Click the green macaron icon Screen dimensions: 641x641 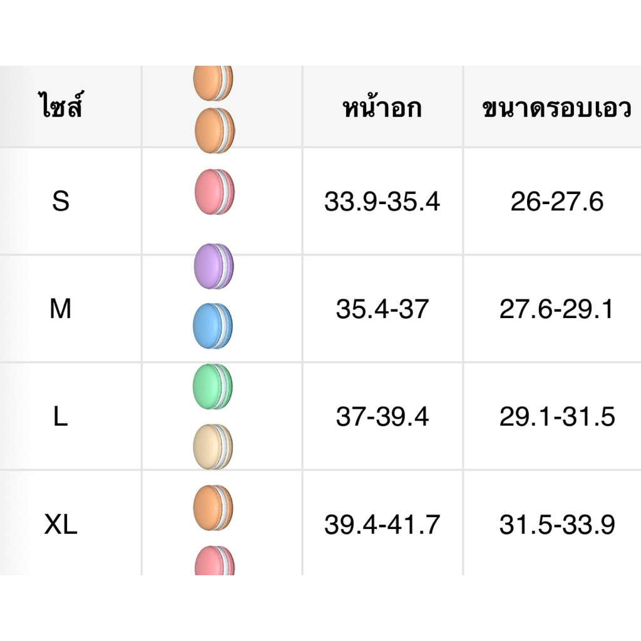[x=213, y=386]
